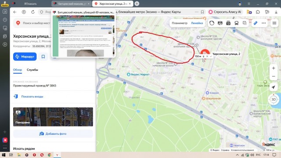
Task: Switch to the Битцевский маньяк tab
Action: click(x=72, y=4)
